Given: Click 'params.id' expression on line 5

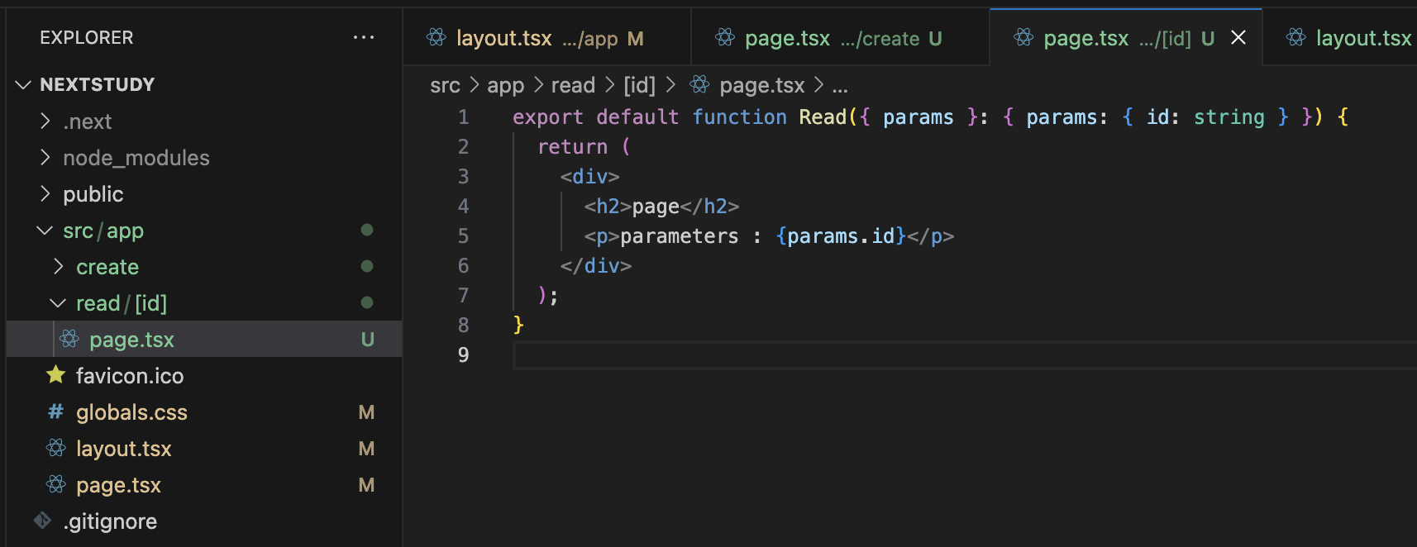Looking at the screenshot, I should tap(841, 236).
